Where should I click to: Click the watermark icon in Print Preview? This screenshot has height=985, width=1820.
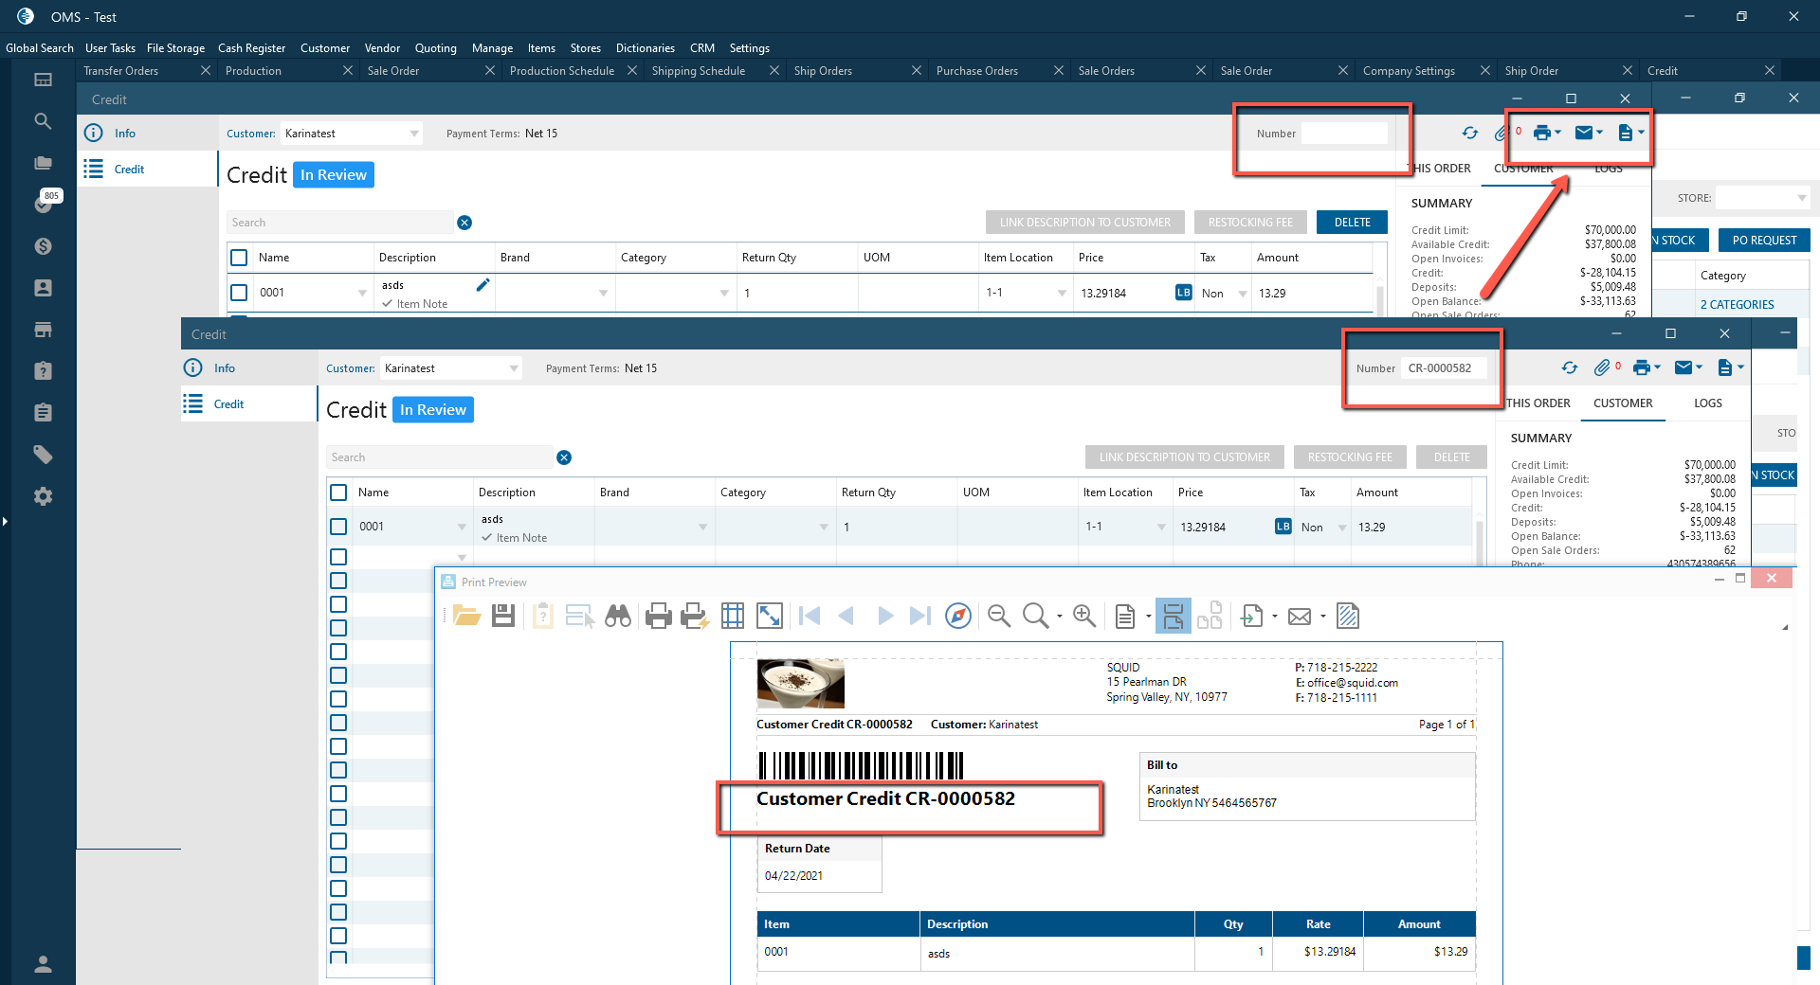click(1347, 617)
